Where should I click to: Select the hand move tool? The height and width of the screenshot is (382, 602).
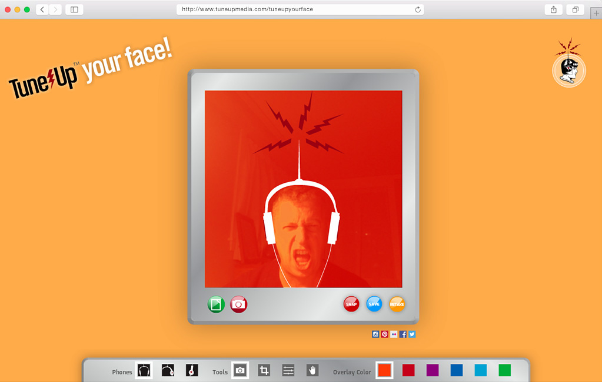tap(312, 370)
